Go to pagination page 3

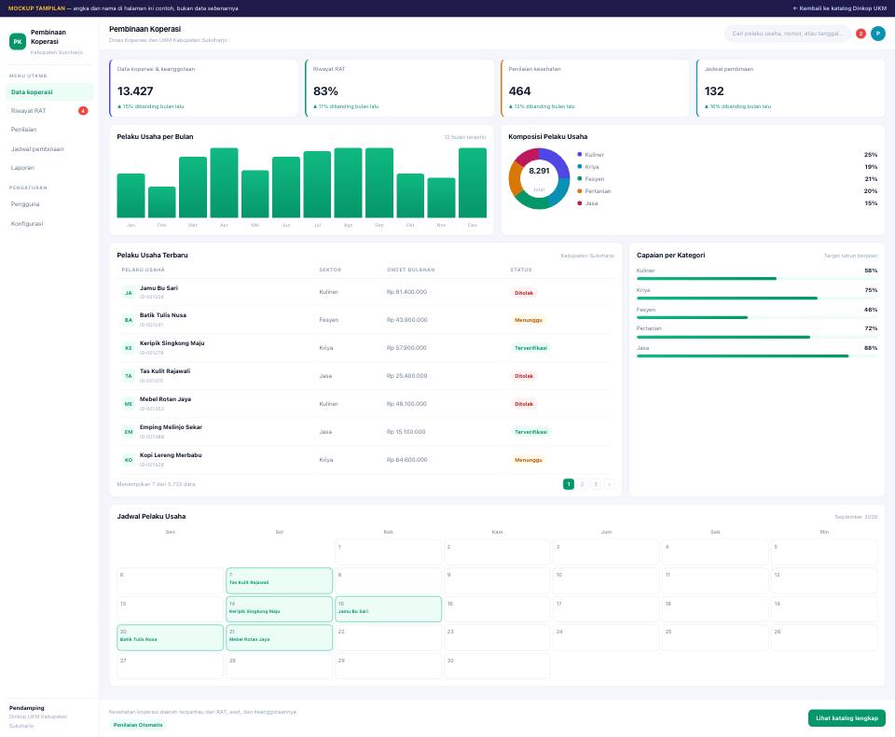tap(596, 484)
